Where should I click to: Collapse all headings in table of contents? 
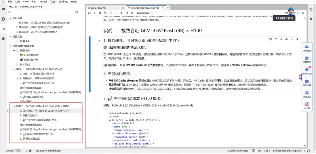[76, 12]
